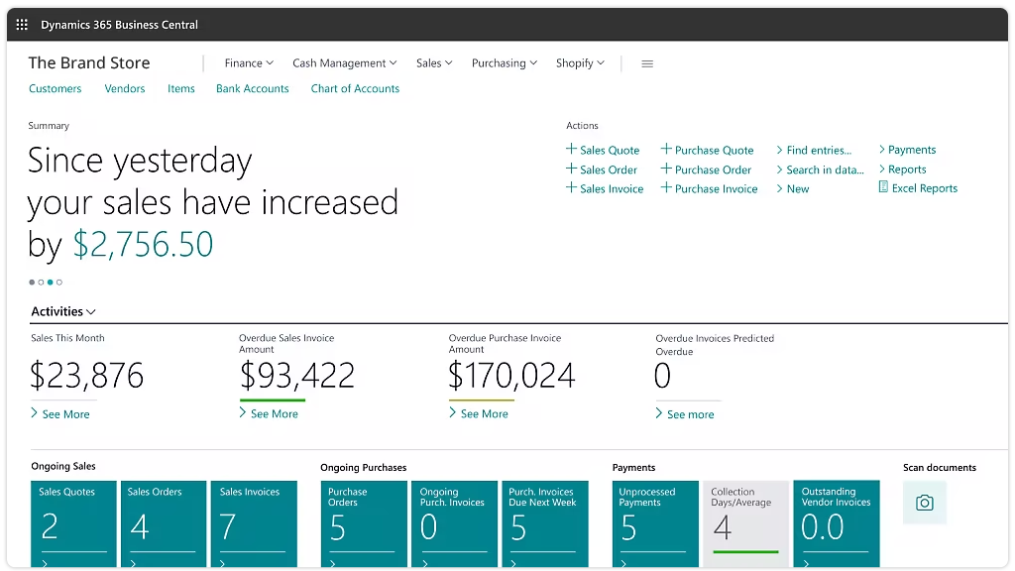Click the plus icon beside Sales Order
The width and height of the screenshot is (1015, 571).
coord(571,170)
